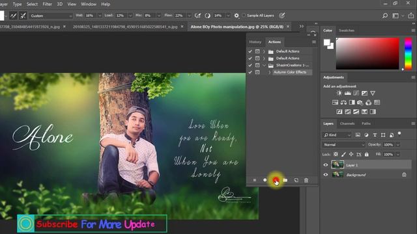Screen dimensions: 417x234
Task: Add a Black & White adjustment
Action: [352, 103]
